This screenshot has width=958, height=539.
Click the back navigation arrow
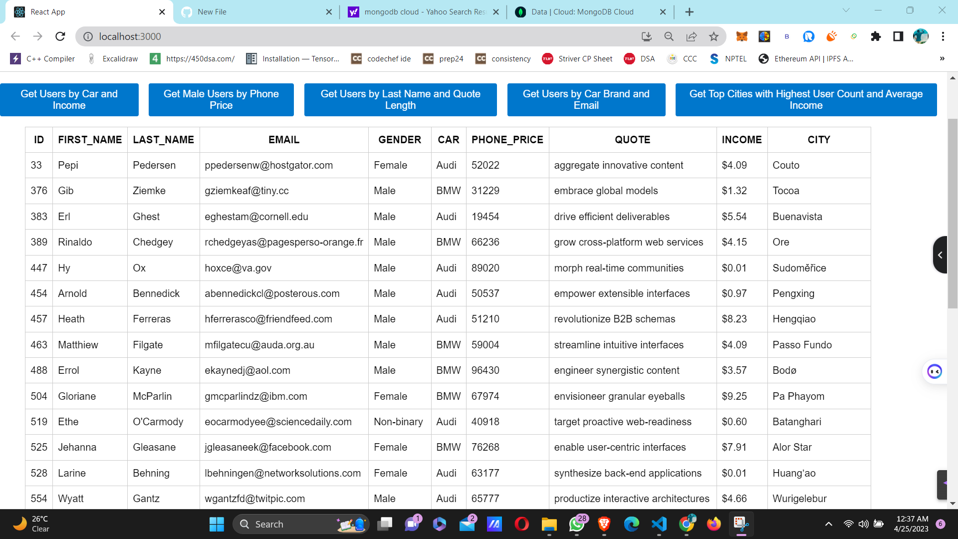(15, 36)
